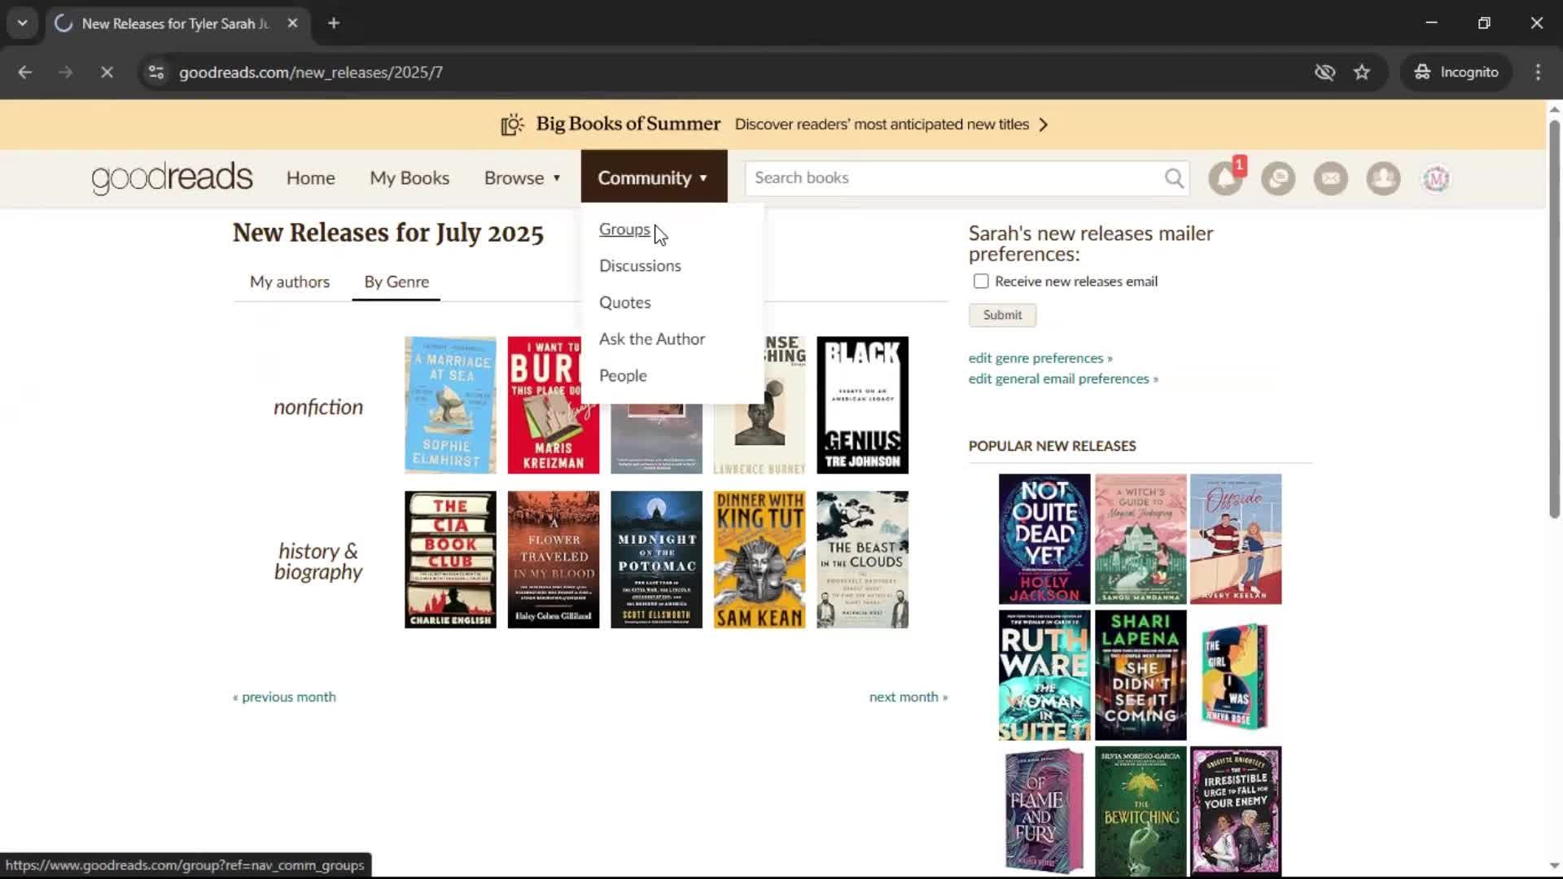Open history & biography genre link
1563x879 pixels.
pyautogui.click(x=318, y=562)
